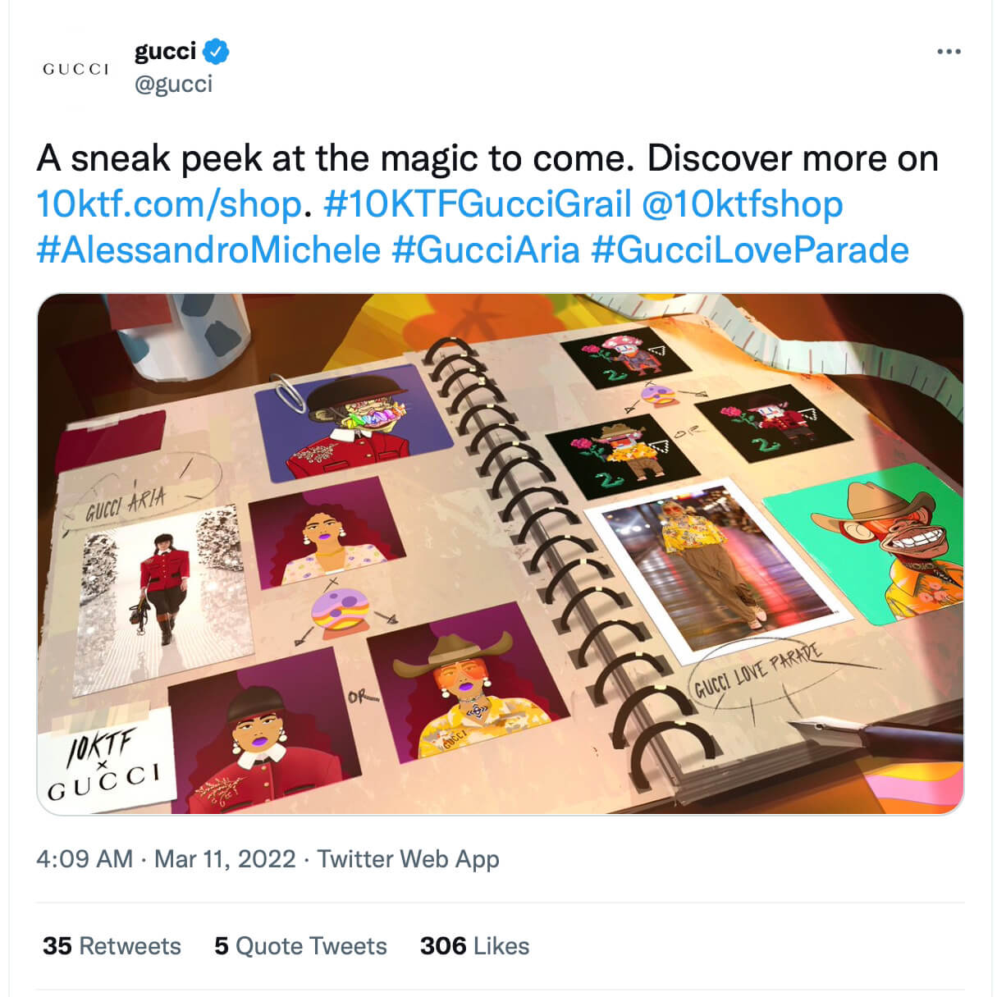Click the gucci display name
The image size is (997, 997).
[165, 52]
